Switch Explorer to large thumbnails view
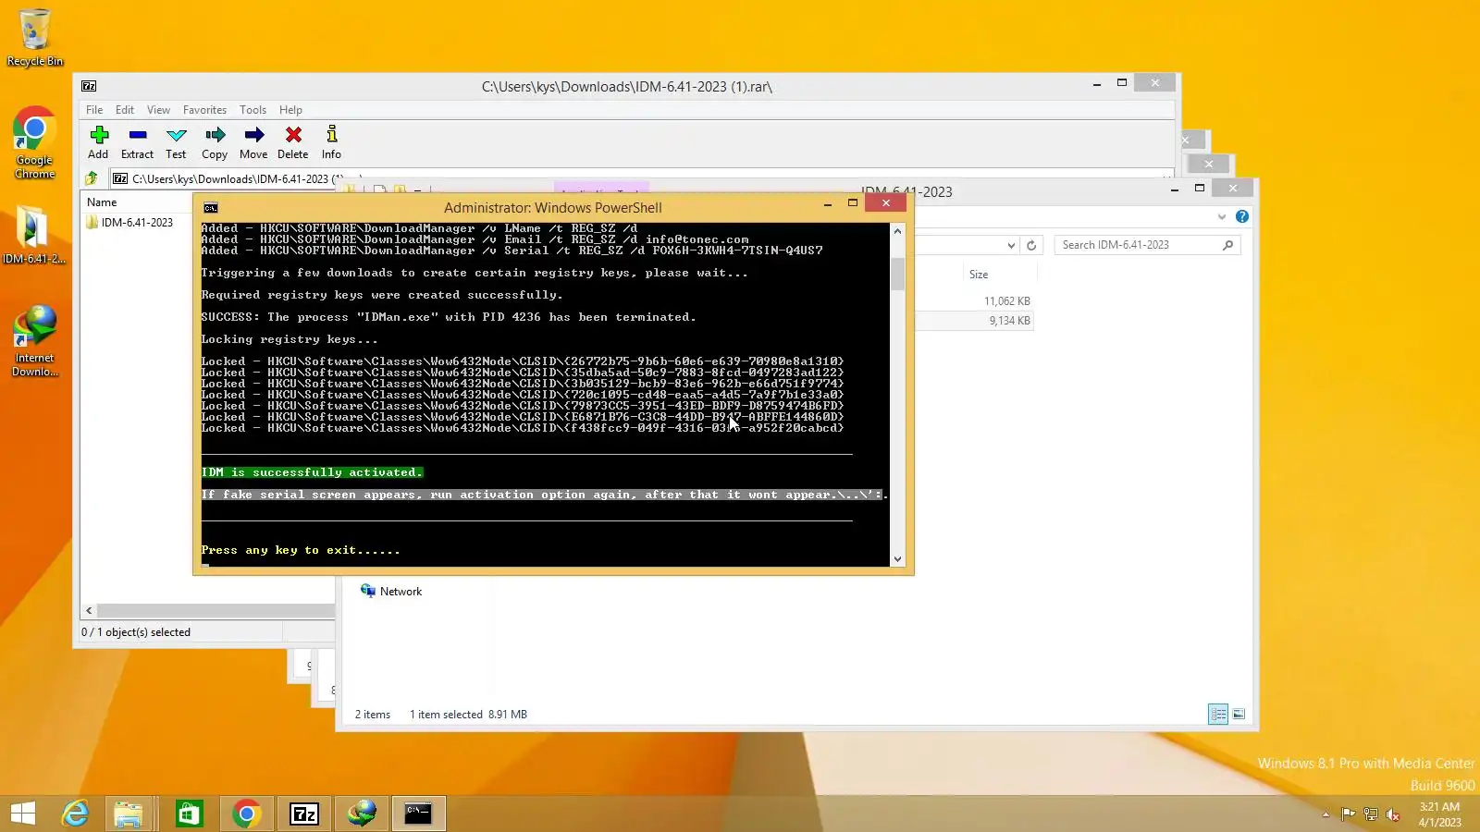Viewport: 1480px width, 832px height. click(x=1239, y=715)
